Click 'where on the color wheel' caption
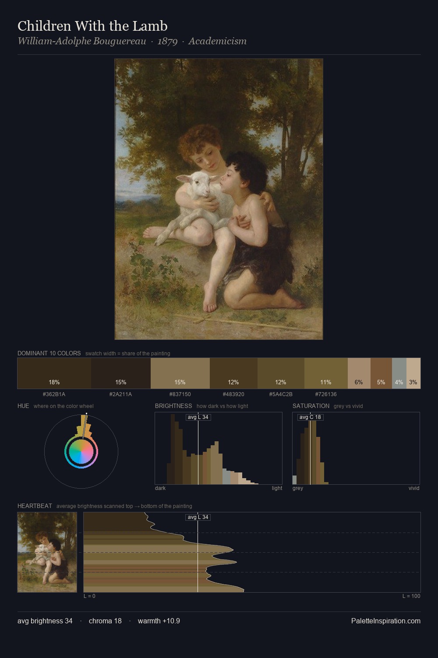Screen dimensions: 438x658 pyautogui.click(x=64, y=406)
